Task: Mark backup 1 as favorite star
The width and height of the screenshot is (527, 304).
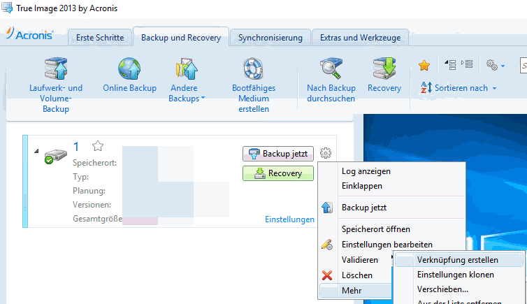Action: 98,146
